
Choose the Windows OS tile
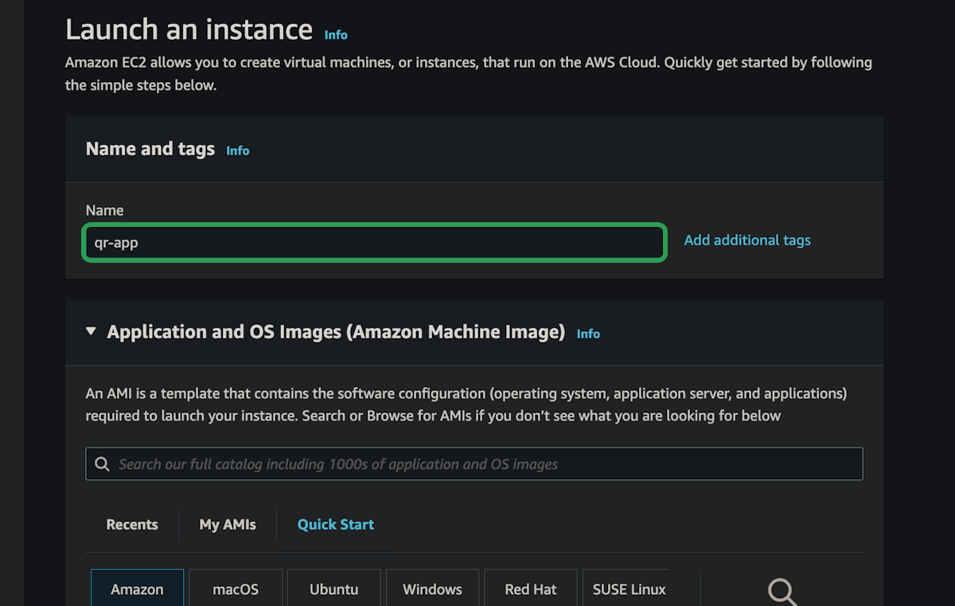(432, 588)
